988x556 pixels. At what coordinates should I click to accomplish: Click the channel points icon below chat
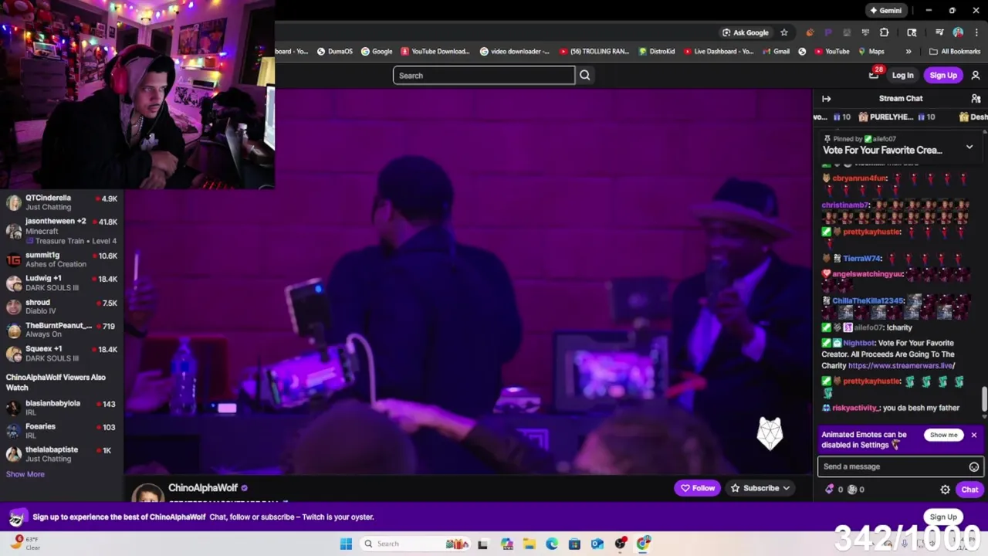852,489
